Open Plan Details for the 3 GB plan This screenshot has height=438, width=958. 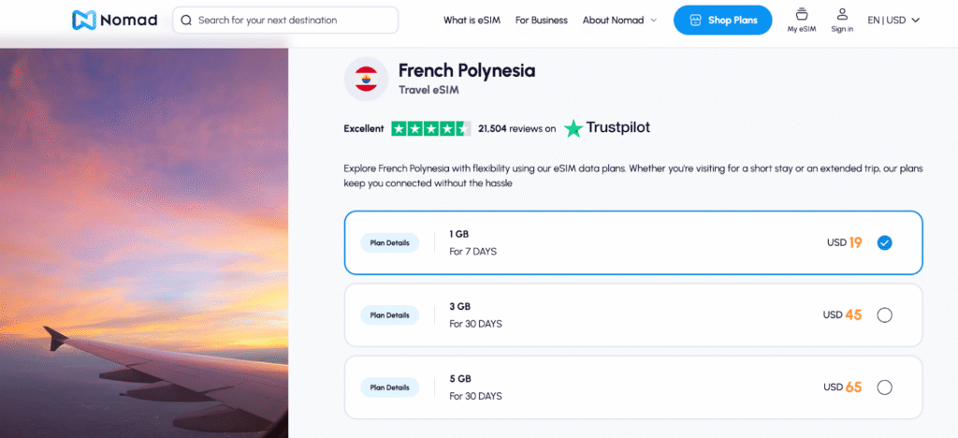coord(390,315)
